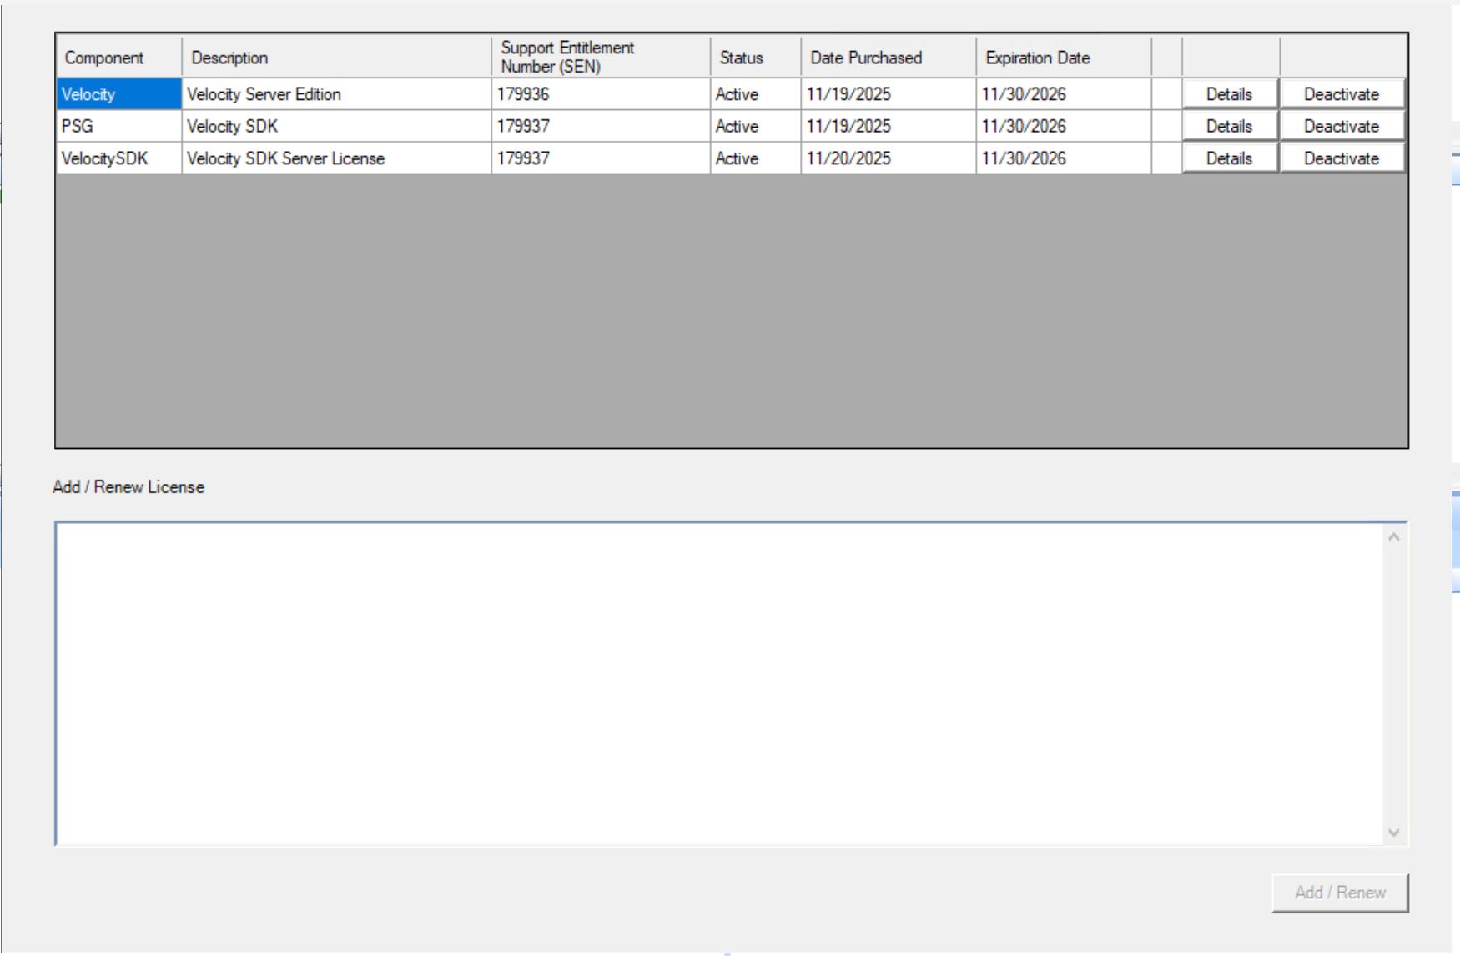The height and width of the screenshot is (956, 1460).
Task: Deactivate the Velocity Server Edition license
Action: (1342, 94)
